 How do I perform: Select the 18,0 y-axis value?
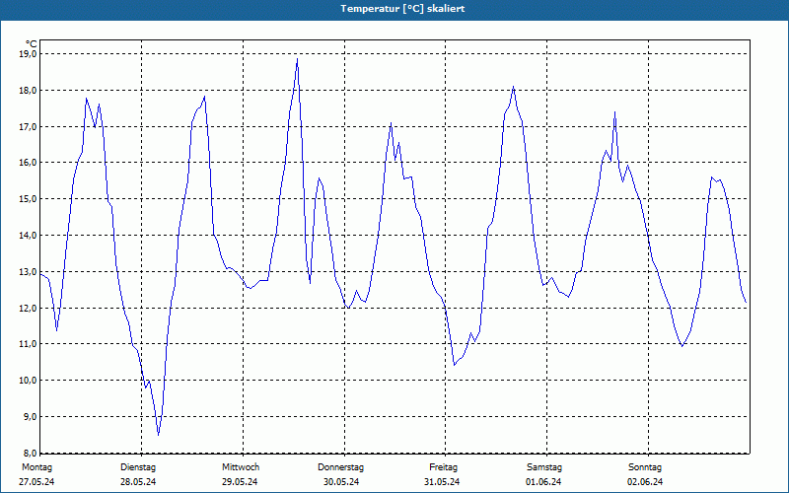click(x=29, y=91)
